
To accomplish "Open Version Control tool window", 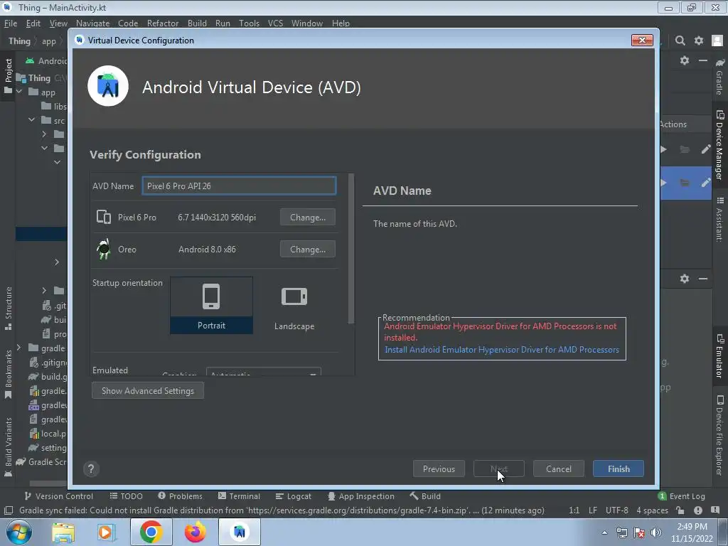I will click(x=58, y=496).
